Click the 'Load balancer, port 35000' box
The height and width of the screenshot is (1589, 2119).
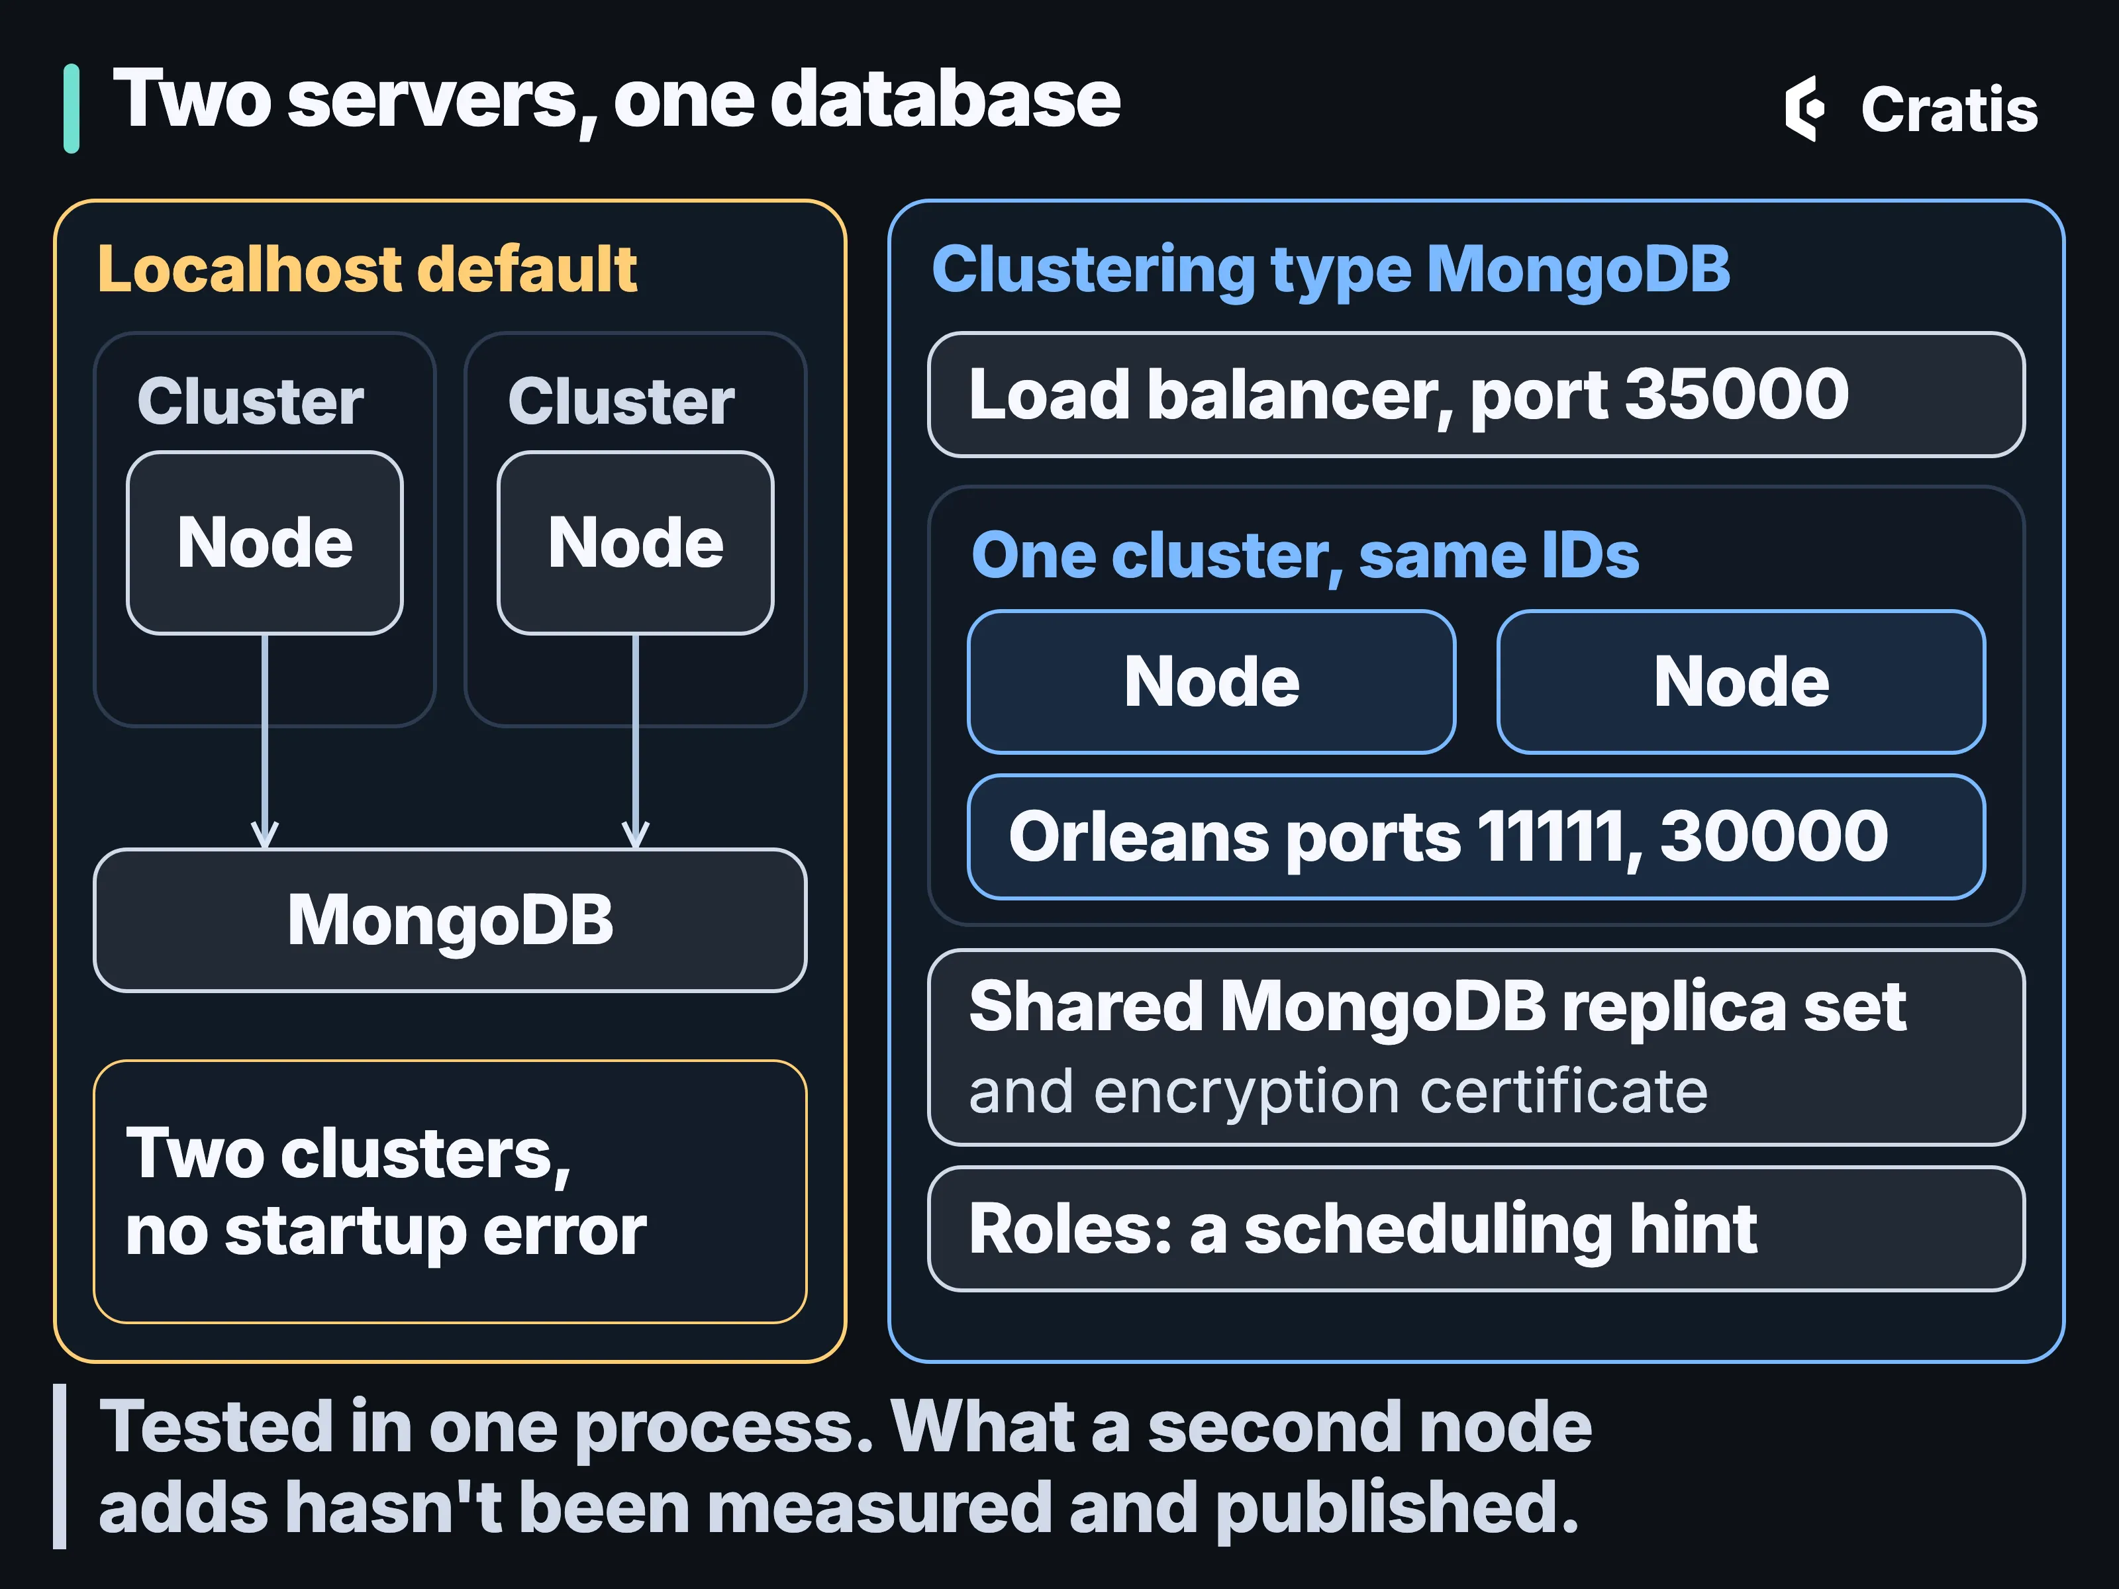coord(1476,395)
